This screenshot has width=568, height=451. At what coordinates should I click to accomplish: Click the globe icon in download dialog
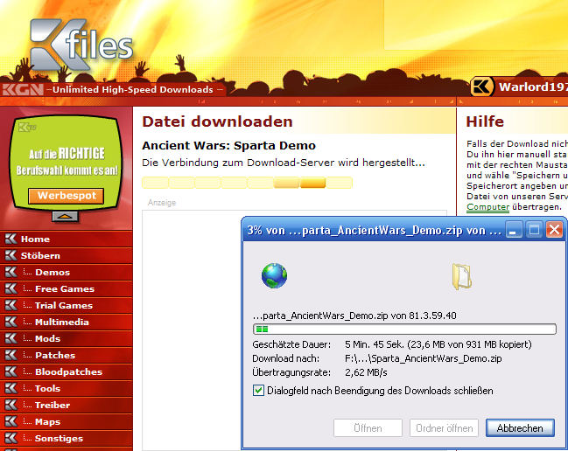point(274,276)
